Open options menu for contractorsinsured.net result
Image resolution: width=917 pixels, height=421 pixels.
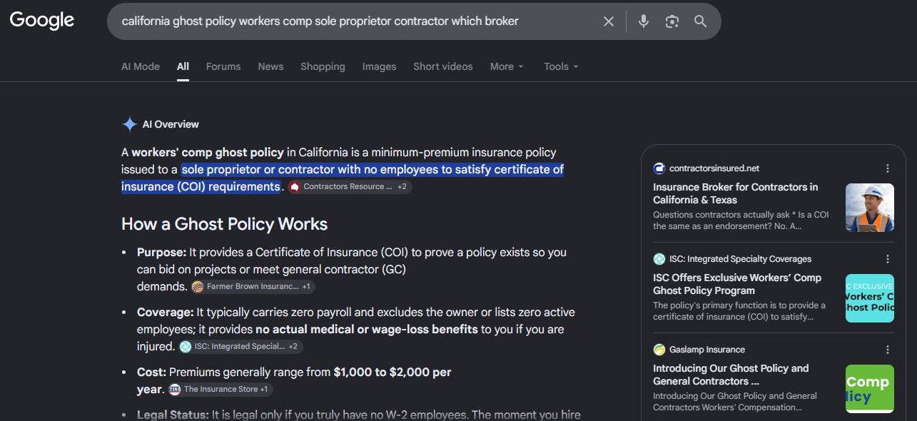tap(888, 168)
